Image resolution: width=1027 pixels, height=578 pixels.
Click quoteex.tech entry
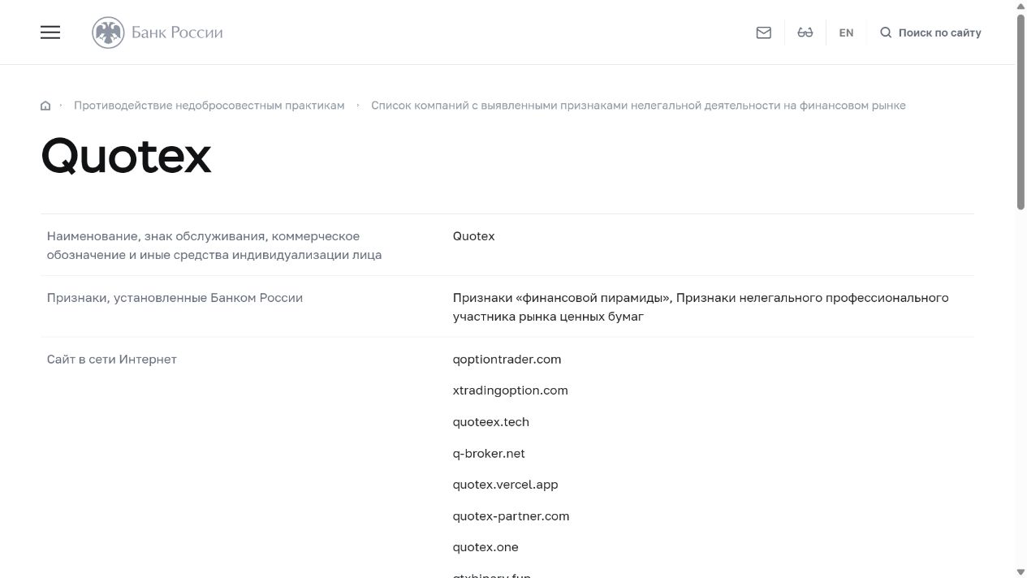490,422
